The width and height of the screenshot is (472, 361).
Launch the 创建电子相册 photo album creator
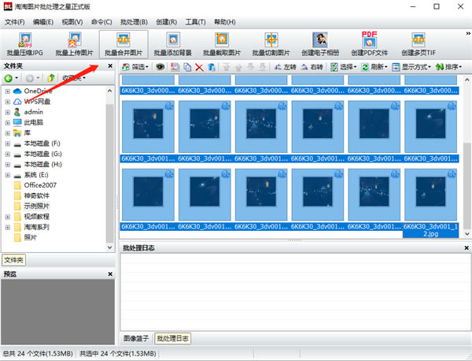(320, 44)
